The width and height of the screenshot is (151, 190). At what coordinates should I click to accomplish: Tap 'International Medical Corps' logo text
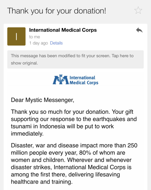(x=84, y=80)
